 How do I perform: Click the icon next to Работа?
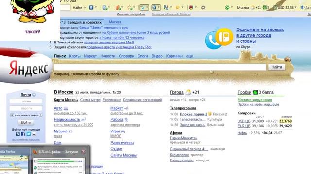pyautogui.click(x=126, y=120)
